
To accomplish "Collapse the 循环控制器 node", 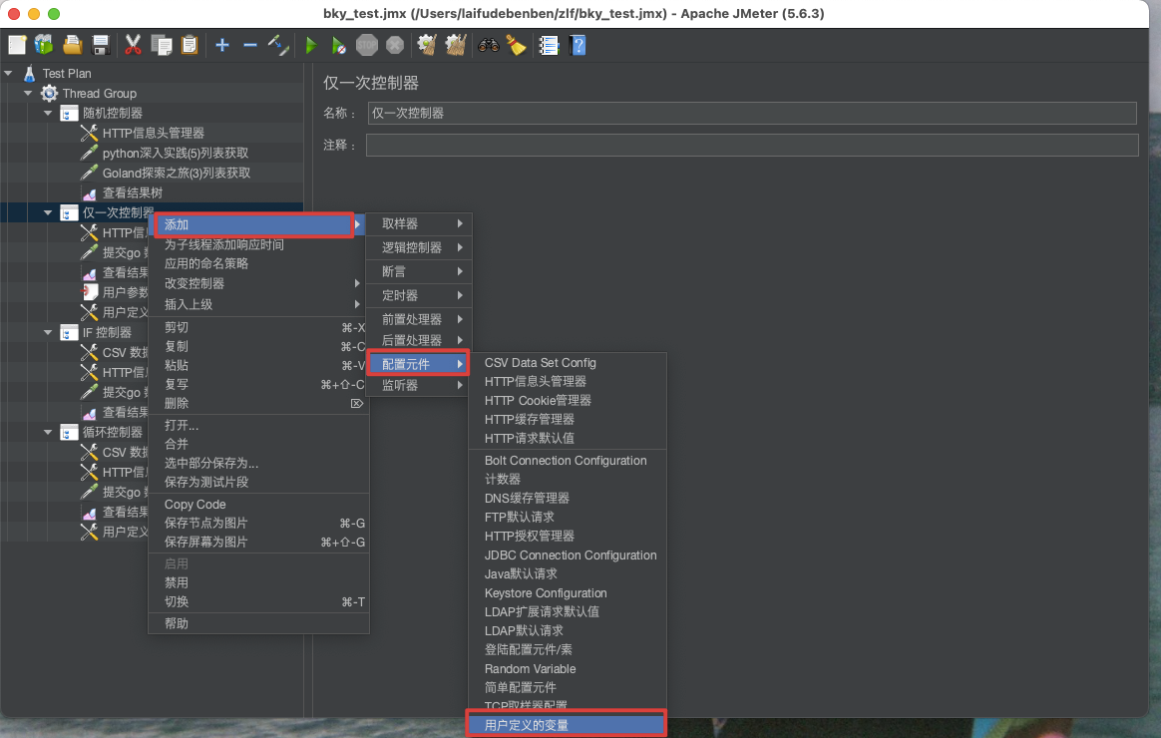I will pos(48,432).
